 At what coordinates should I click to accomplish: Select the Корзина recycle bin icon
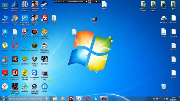point(164,88)
